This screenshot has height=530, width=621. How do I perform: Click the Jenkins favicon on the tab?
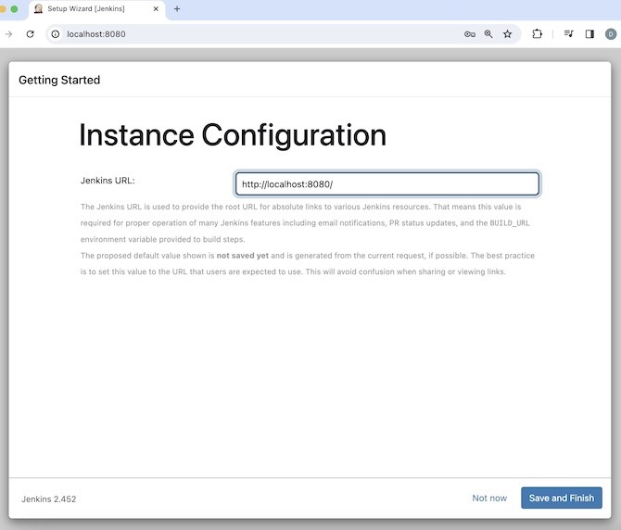pos(38,8)
